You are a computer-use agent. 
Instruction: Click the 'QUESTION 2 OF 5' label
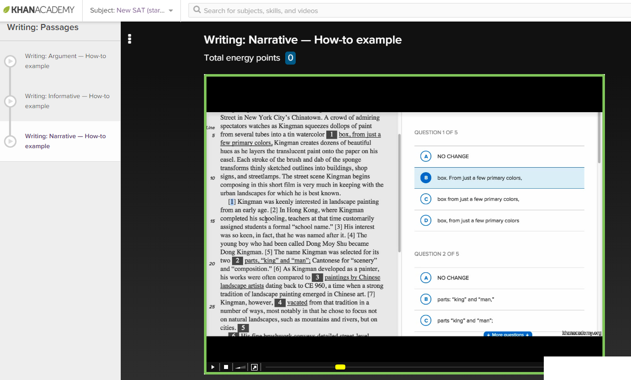coord(437,254)
